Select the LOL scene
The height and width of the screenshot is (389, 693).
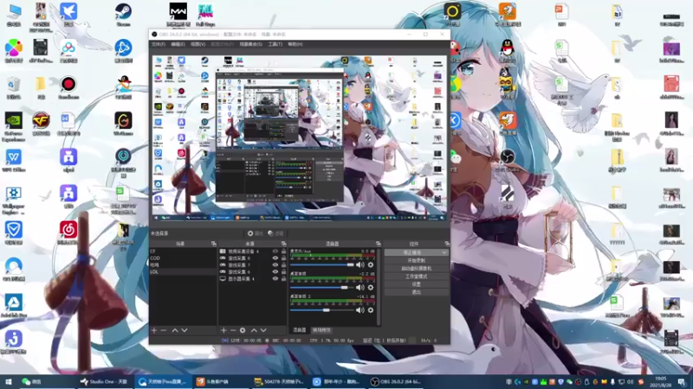[x=183, y=272]
